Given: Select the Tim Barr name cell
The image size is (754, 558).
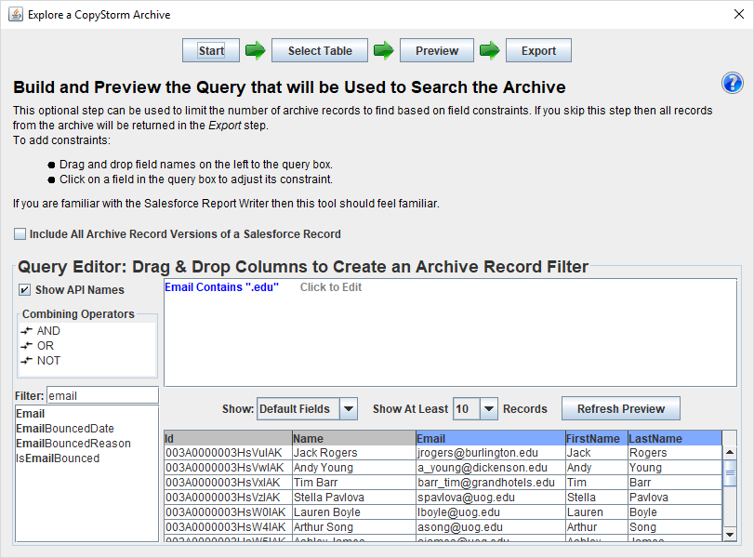Looking at the screenshot, I should [x=354, y=483].
